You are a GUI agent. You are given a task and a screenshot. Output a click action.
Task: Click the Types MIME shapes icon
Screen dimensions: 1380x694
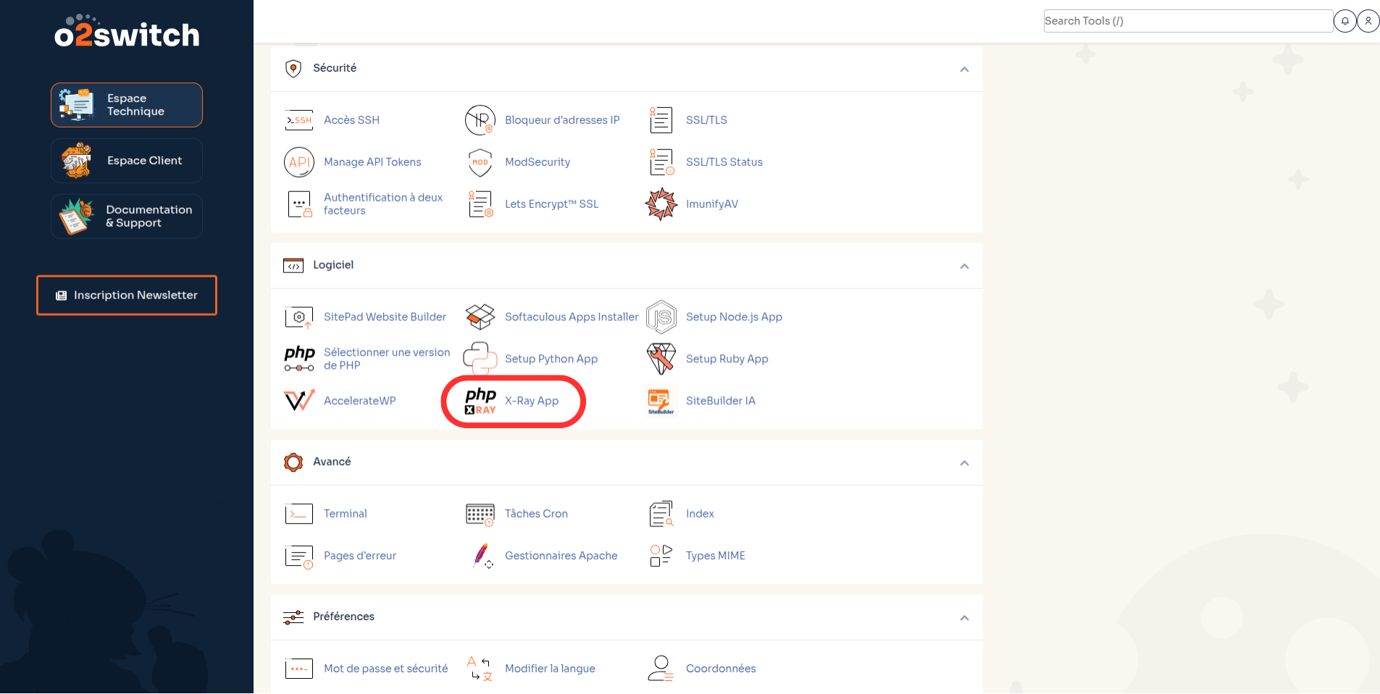(x=661, y=556)
